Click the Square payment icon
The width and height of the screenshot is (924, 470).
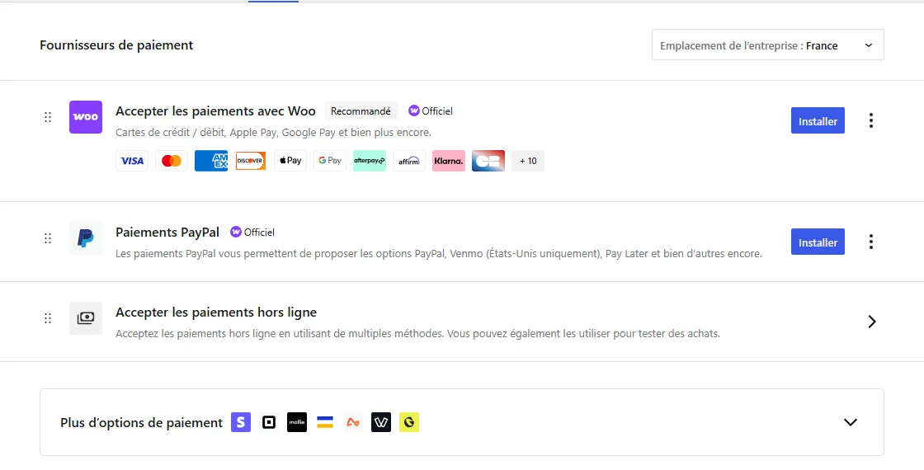[269, 422]
